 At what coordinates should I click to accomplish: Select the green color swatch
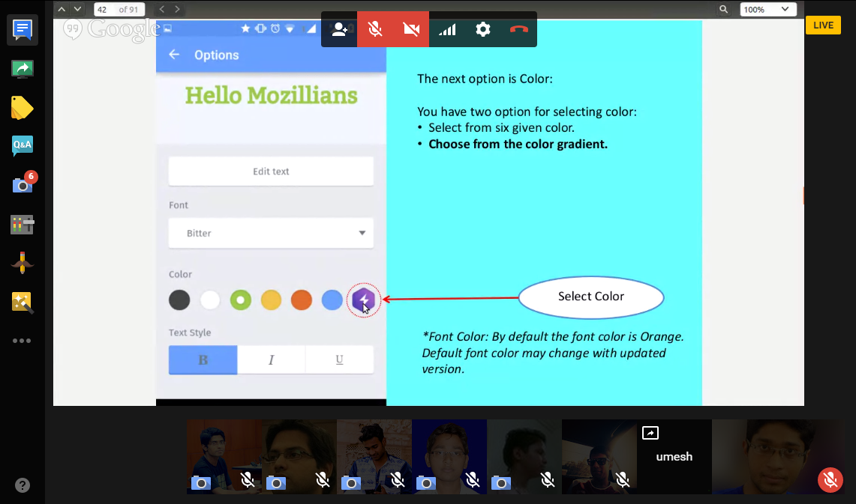click(240, 300)
